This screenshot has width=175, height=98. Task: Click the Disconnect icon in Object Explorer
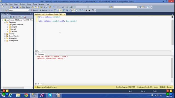click(x=13, y=17)
